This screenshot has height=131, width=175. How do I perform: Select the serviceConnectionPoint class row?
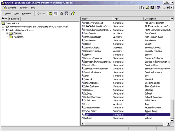tap(126, 69)
